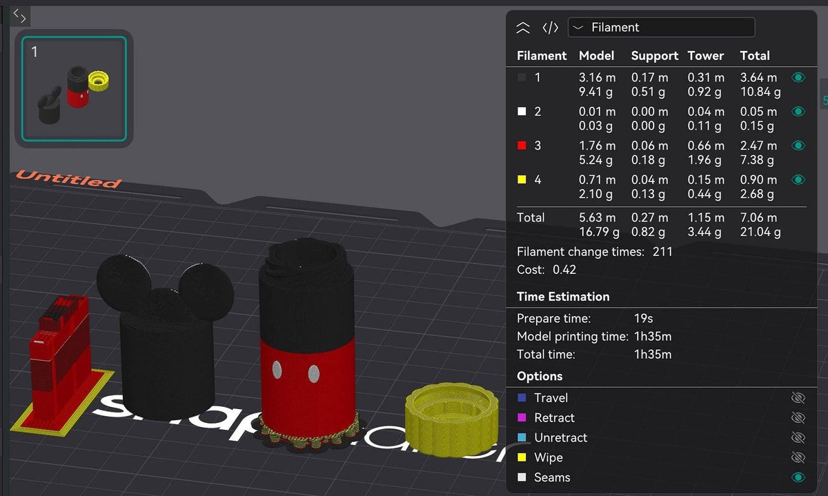828x496 pixels.
Task: Click the yellow Wipe color swatch
Action: click(x=522, y=457)
